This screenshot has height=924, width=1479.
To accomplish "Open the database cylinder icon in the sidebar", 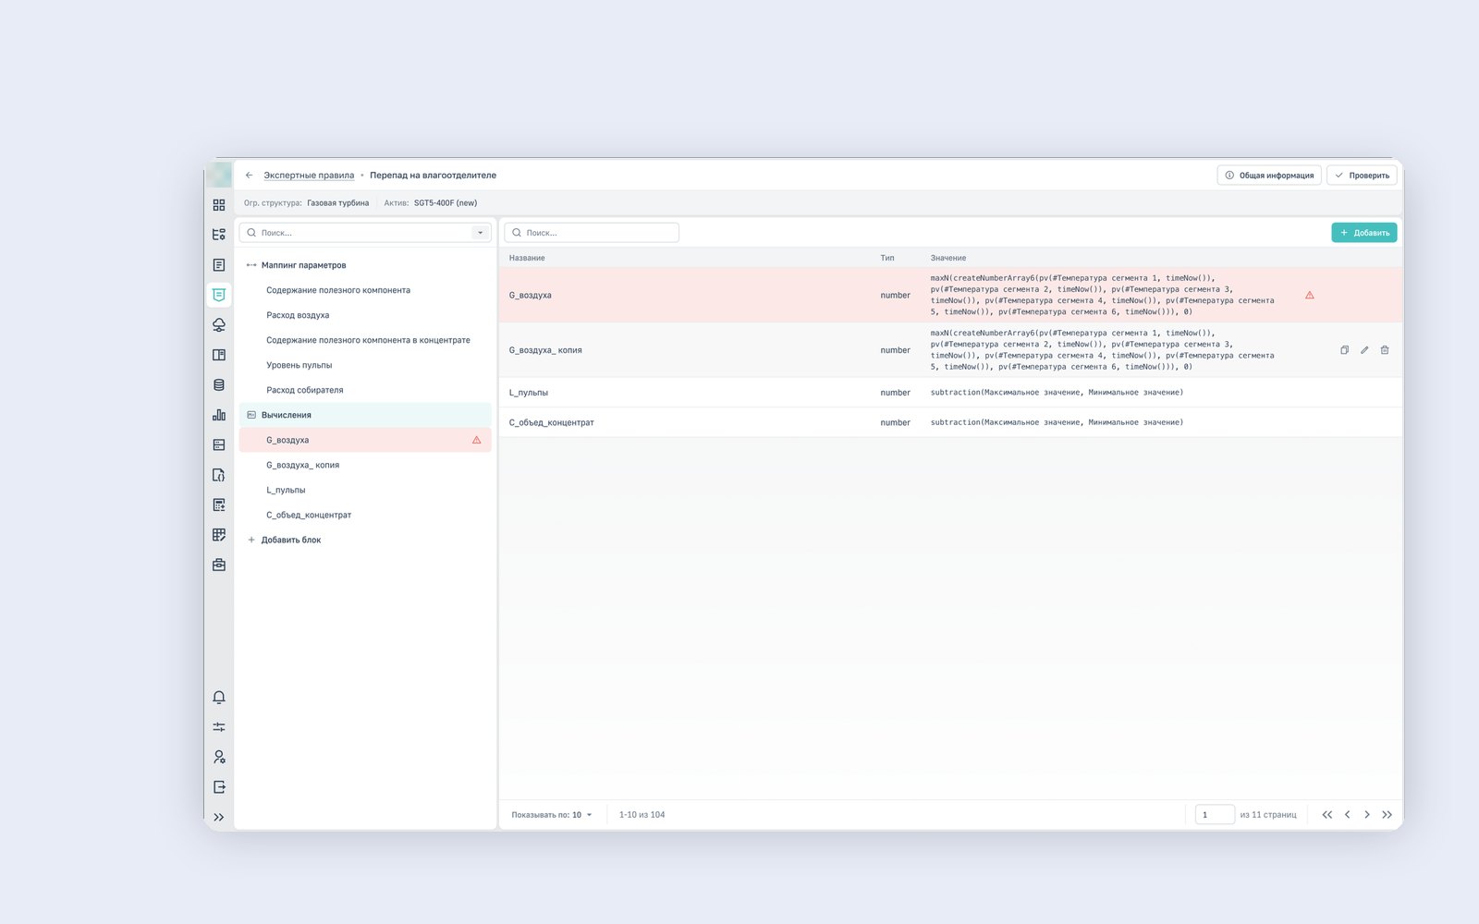I will [219, 385].
